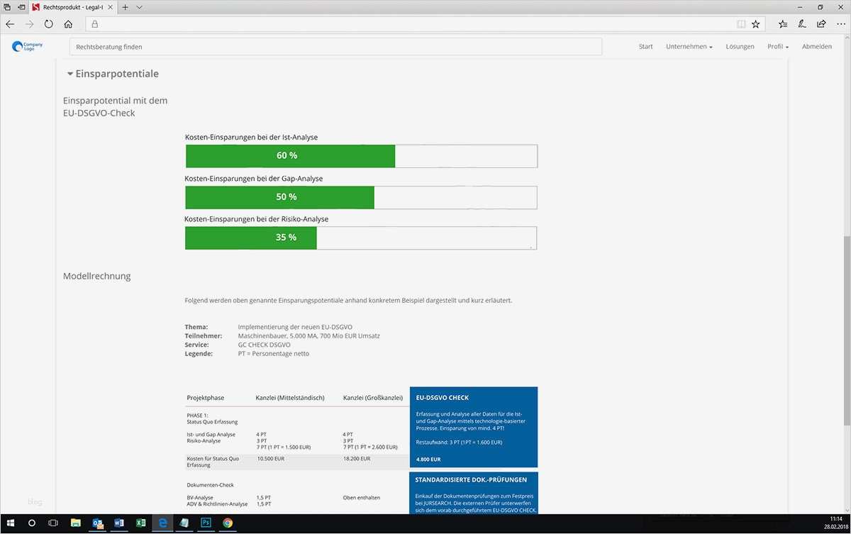
Task: Click the Share icon in Edge toolbar
Action: tap(821, 23)
